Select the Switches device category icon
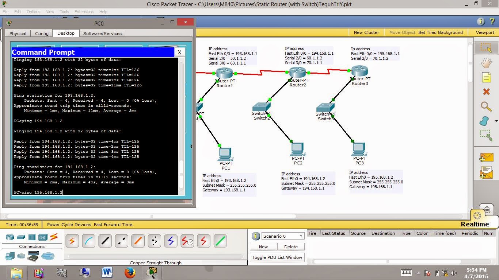Viewport: 499px width, 280px height. (21, 237)
